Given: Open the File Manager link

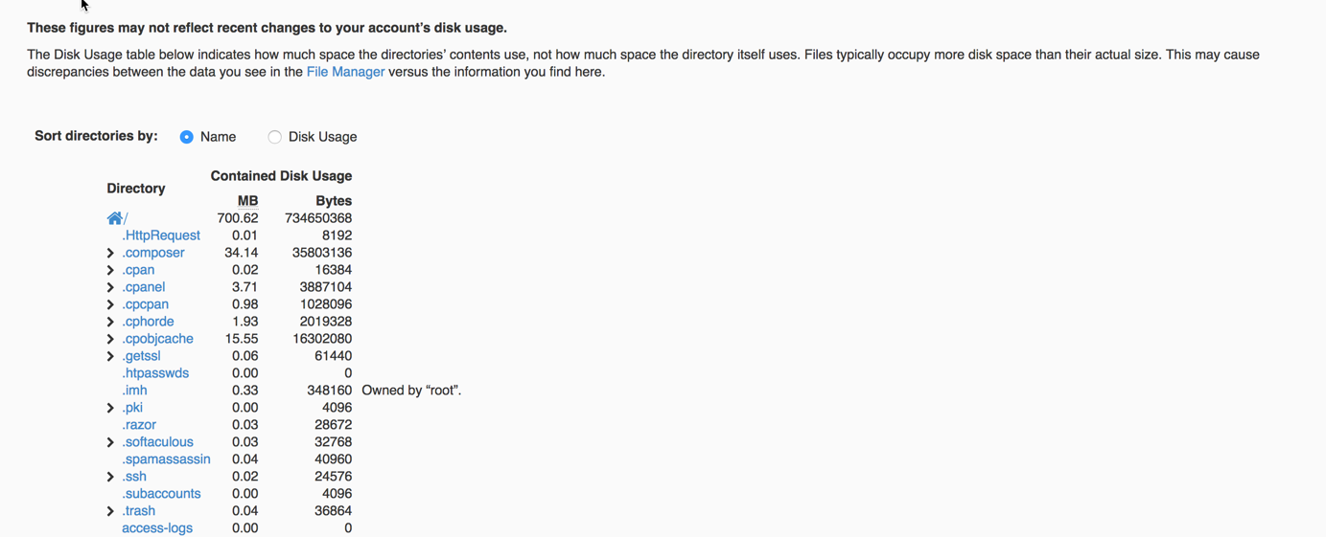Looking at the screenshot, I should [345, 72].
